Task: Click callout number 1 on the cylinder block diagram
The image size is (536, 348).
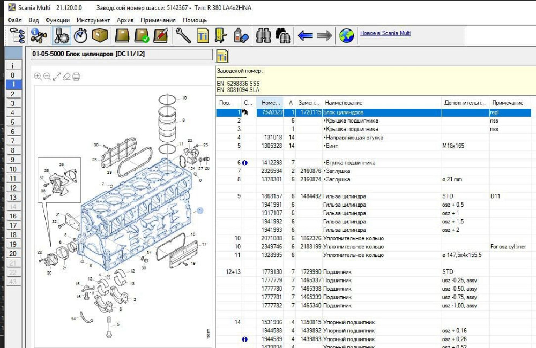Action: (x=200, y=211)
